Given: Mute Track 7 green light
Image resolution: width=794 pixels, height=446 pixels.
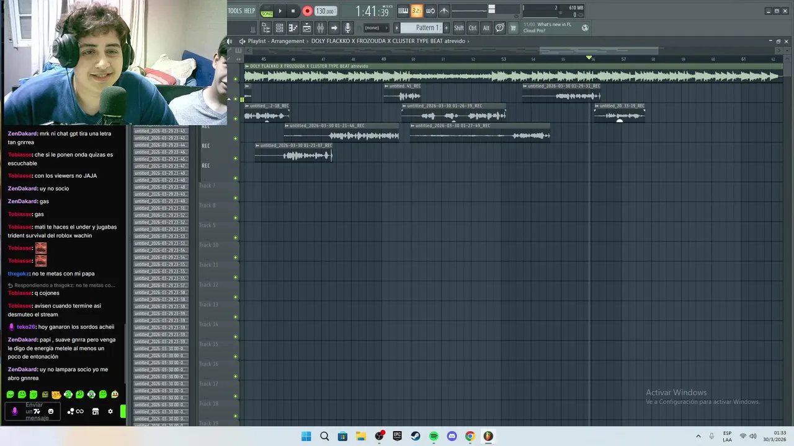Looking at the screenshot, I should coord(235,198).
